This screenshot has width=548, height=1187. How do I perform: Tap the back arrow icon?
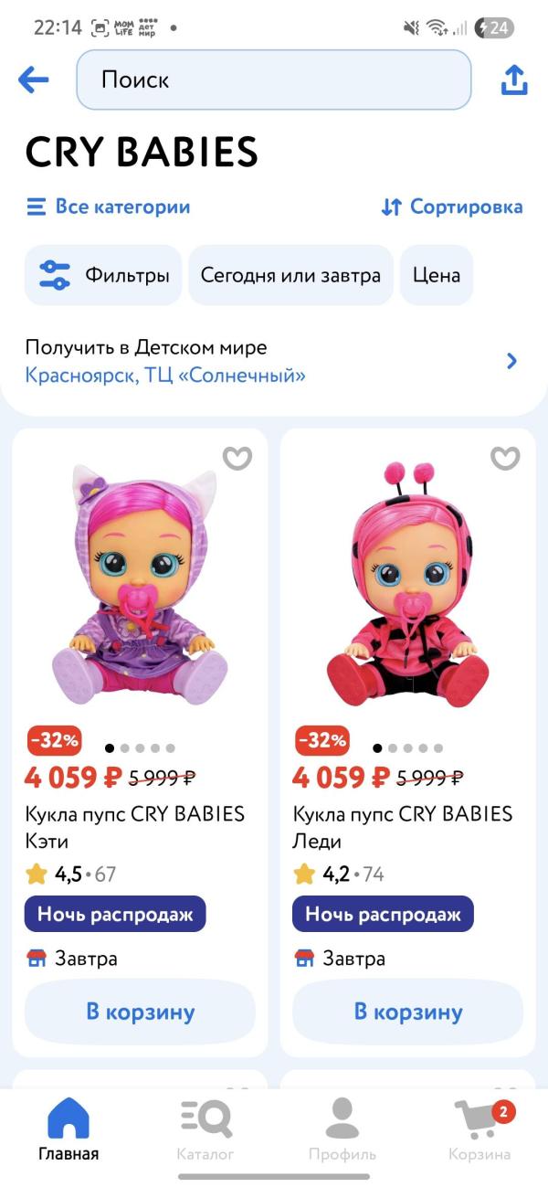[x=34, y=79]
